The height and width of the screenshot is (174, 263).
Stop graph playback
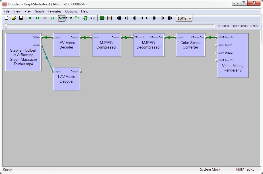45,18
